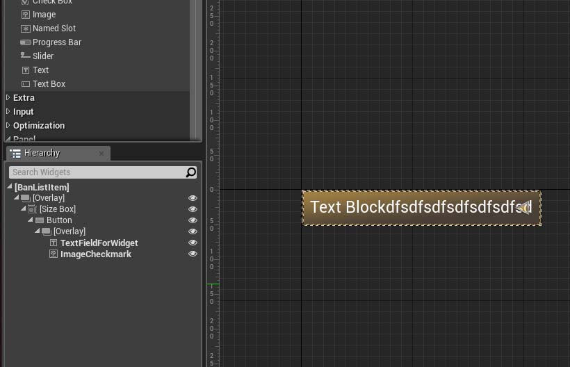570x367 pixels.
Task: Select the ImageCheckmark image icon in hierarchy
Action: (54, 254)
